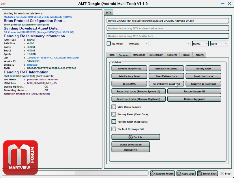The height and width of the screenshot is (178, 234).
Task: Enable the By Model checkbox
Action: click(109, 43)
